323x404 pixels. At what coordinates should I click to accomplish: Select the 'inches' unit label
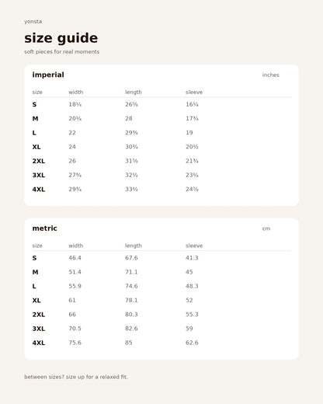click(271, 75)
